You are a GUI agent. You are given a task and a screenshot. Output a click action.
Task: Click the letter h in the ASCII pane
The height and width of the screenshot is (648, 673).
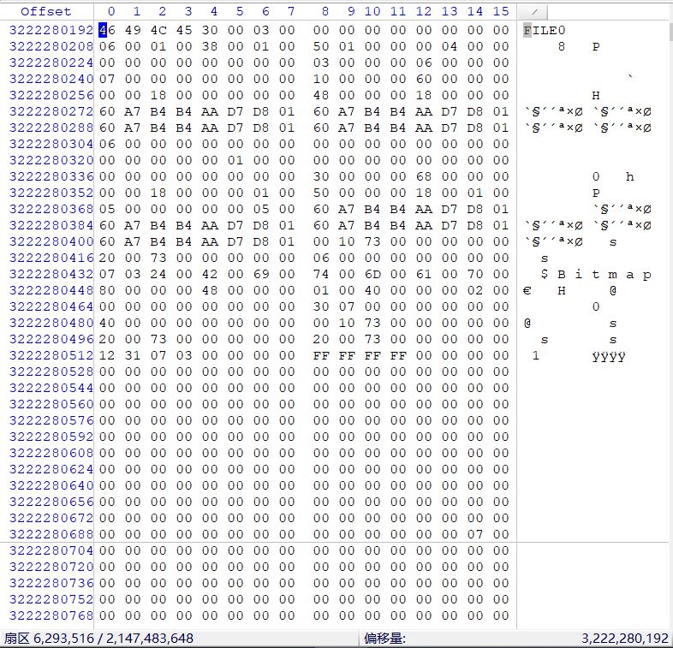coord(629,177)
